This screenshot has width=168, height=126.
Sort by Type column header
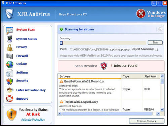132,76
